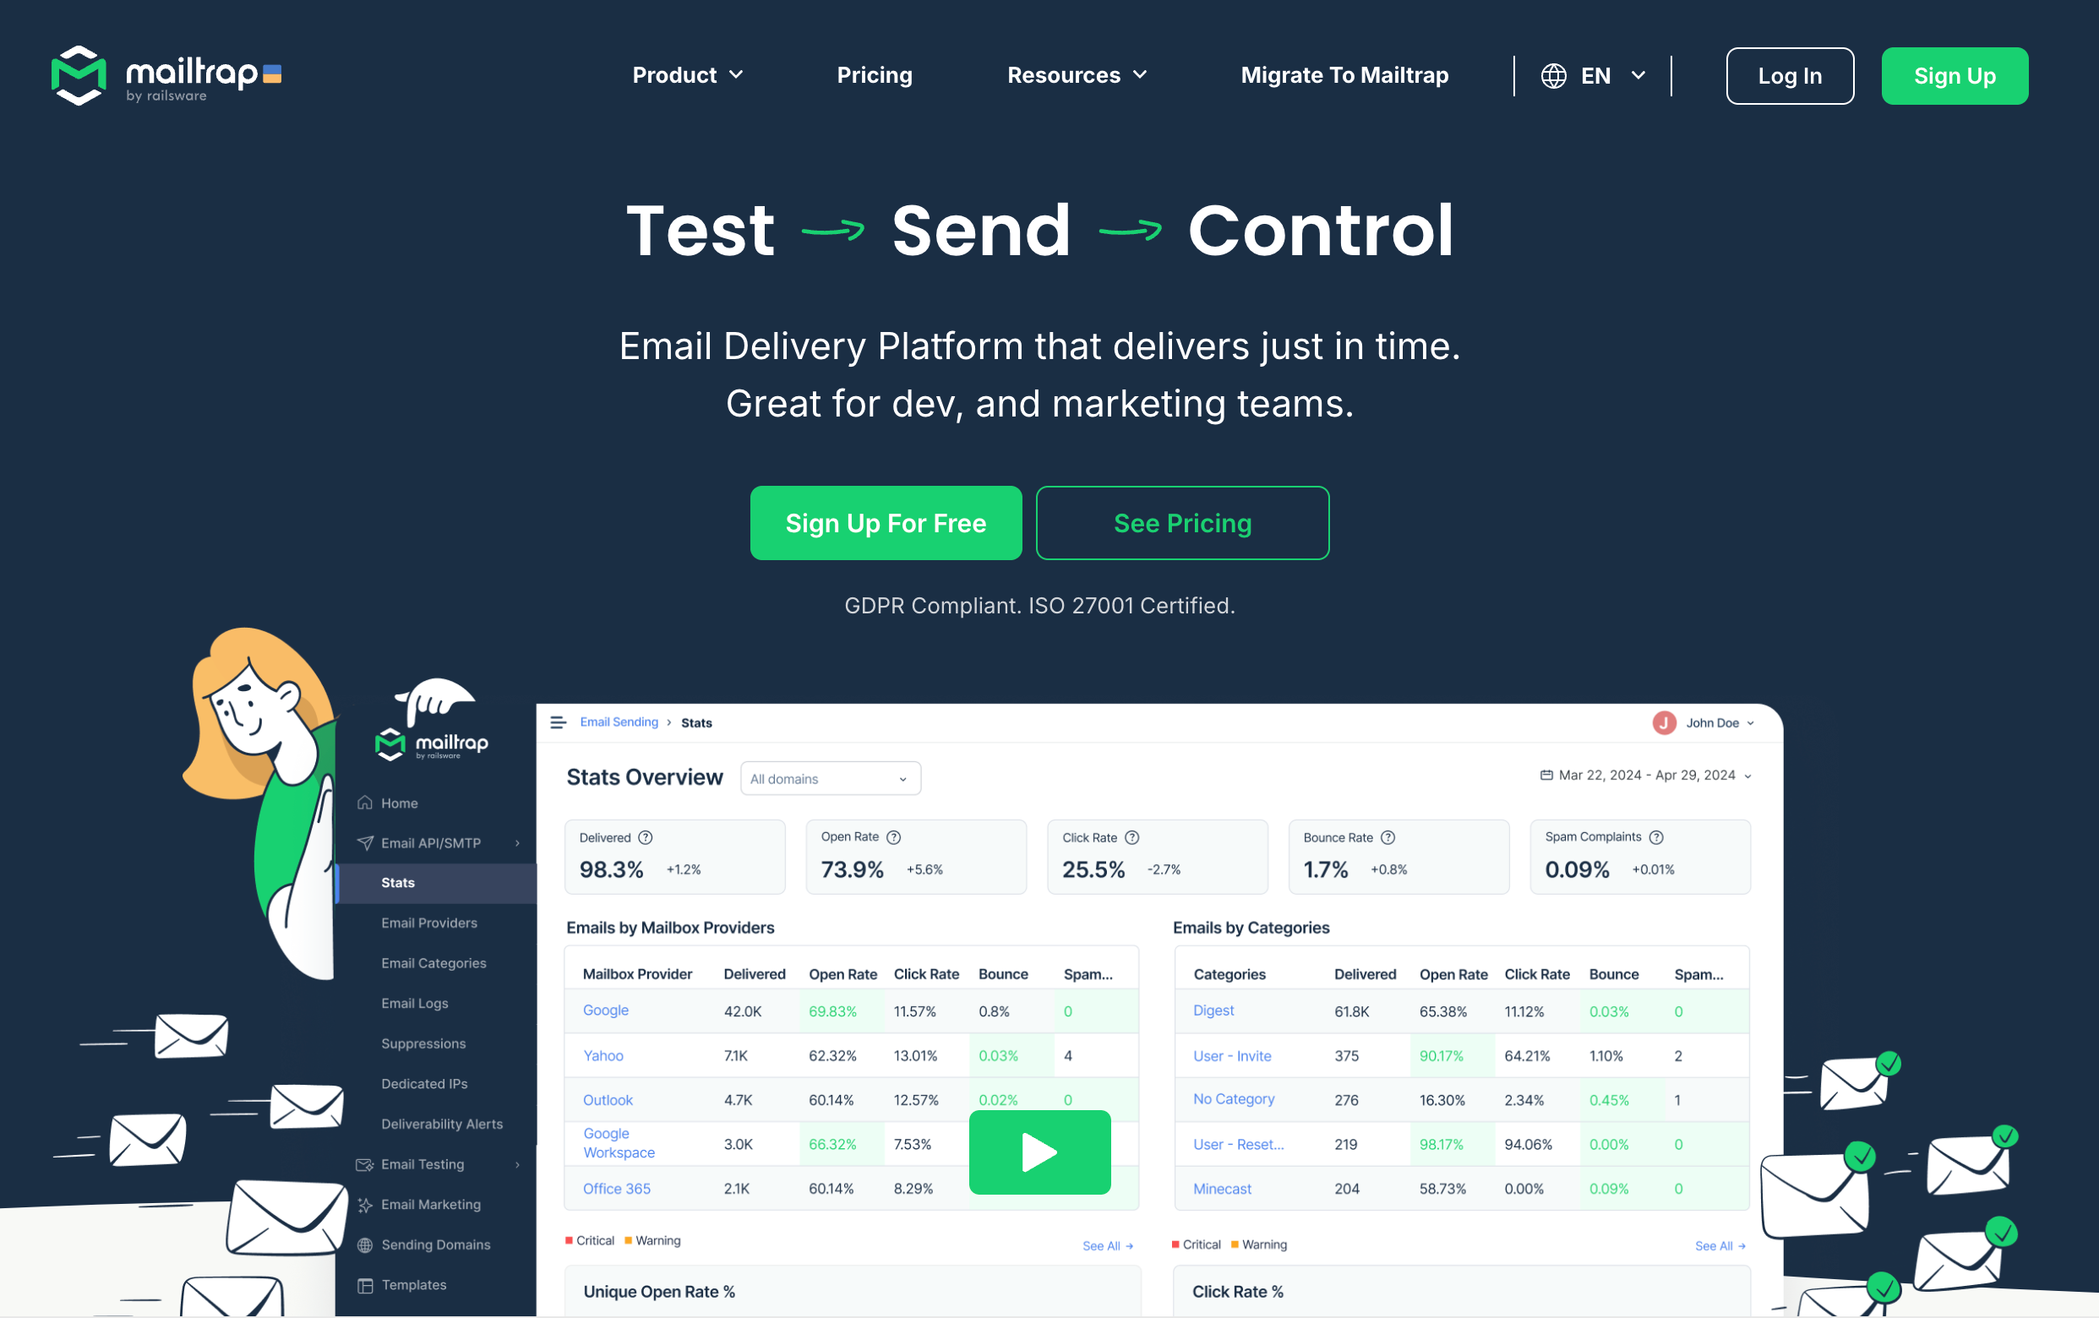Navigate to Email Testing section
Image resolution: width=2099 pixels, height=1318 pixels.
pos(423,1163)
